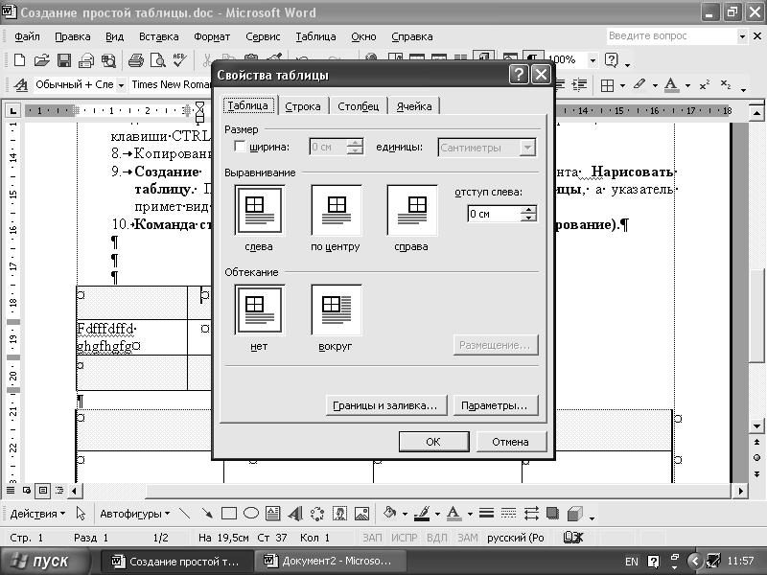Click the EN language indicator in tray

pyautogui.click(x=632, y=562)
